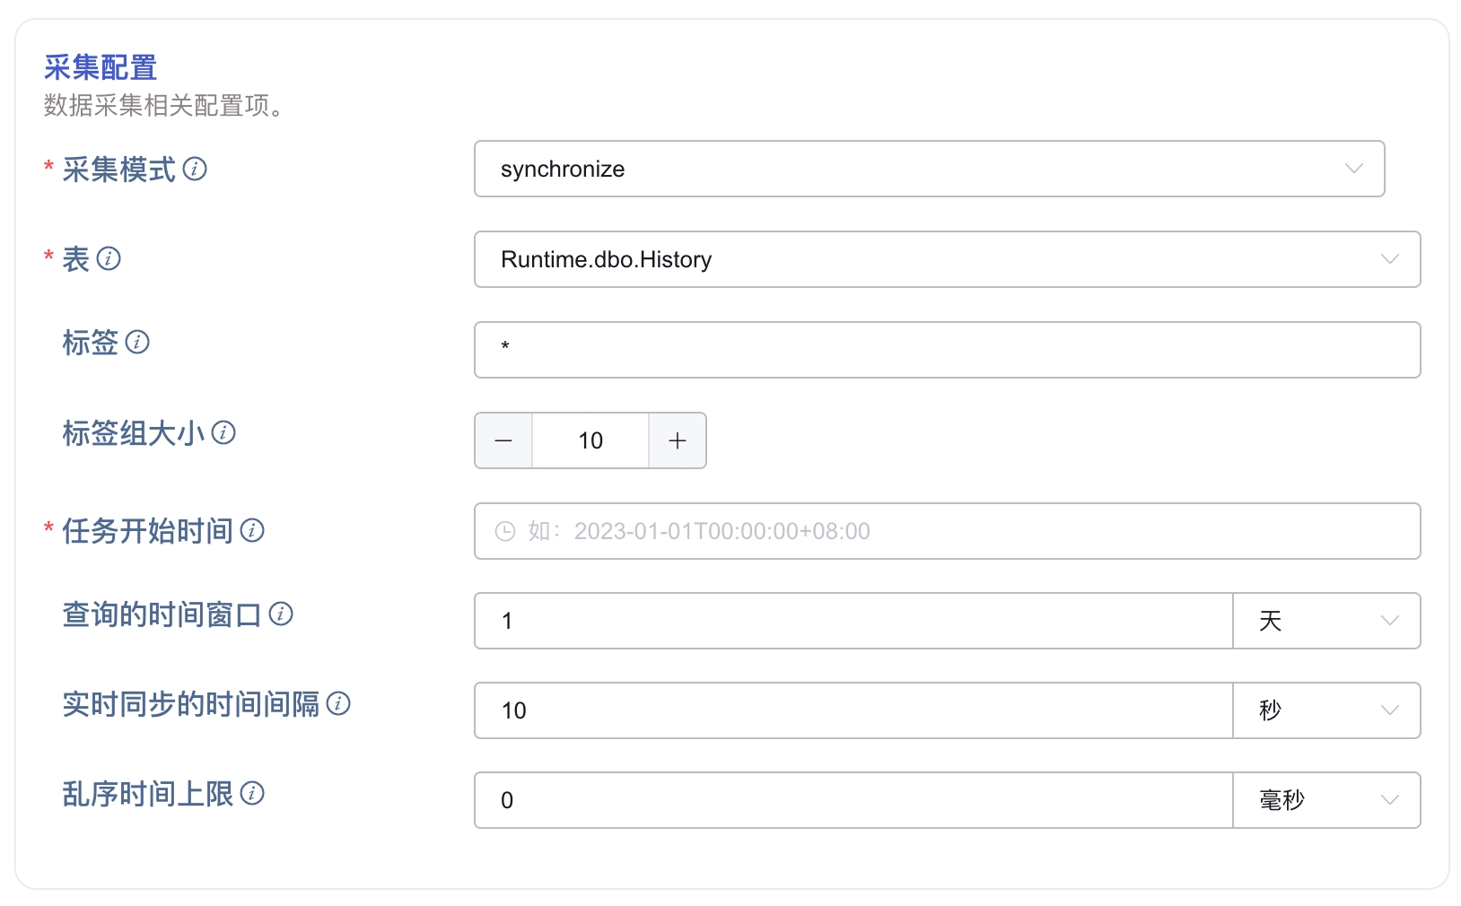Screen dimensions: 1461x906
Task: Click info icon next to 表 label
Action: click(x=109, y=258)
